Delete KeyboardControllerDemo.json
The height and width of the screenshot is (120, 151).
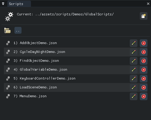(x=144, y=79)
